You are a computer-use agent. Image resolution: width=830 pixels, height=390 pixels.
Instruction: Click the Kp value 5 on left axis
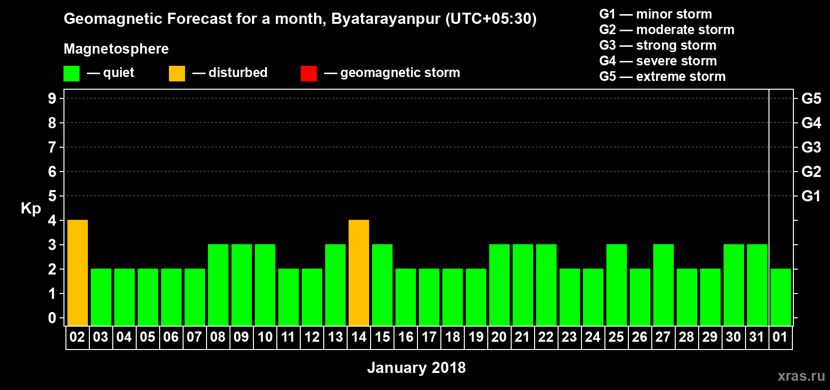click(x=52, y=196)
